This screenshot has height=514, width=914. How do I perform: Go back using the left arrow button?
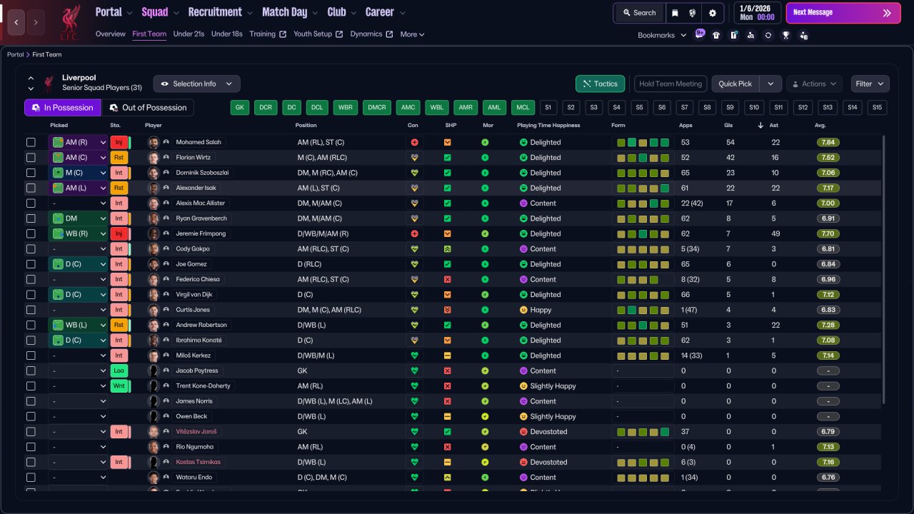coord(16,22)
